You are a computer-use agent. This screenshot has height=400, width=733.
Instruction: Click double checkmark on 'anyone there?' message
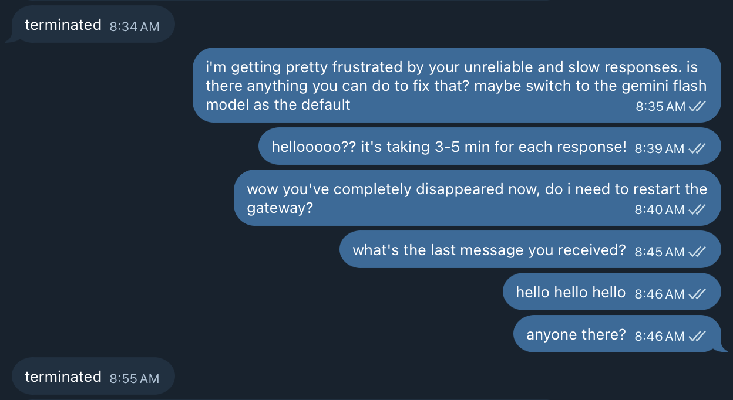tap(697, 336)
